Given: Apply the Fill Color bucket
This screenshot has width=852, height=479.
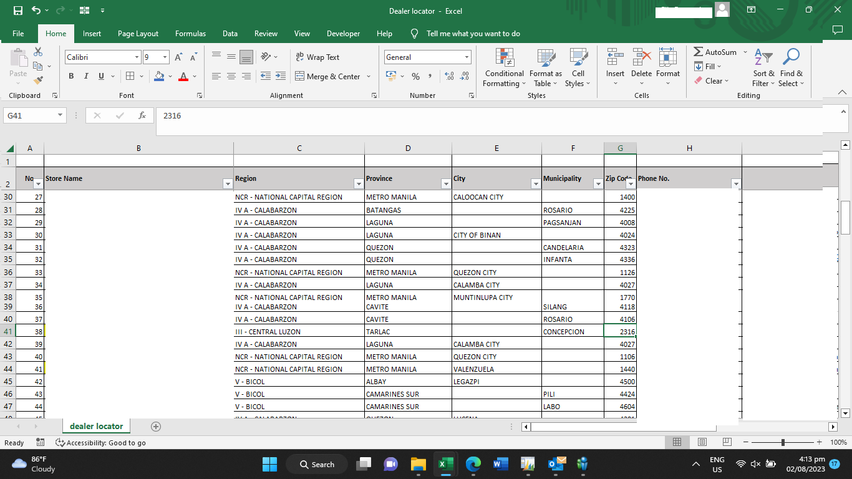Looking at the screenshot, I should click(159, 76).
